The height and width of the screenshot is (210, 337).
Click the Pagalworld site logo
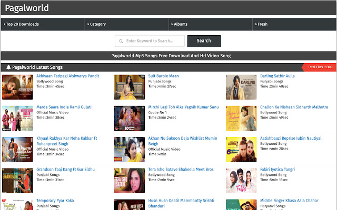coord(27,8)
